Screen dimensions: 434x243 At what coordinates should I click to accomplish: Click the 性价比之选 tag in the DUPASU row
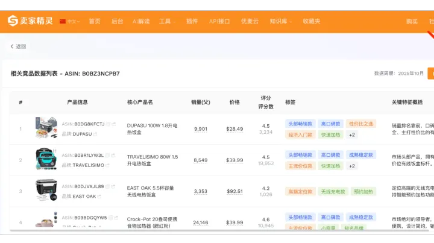pyautogui.click(x=361, y=124)
